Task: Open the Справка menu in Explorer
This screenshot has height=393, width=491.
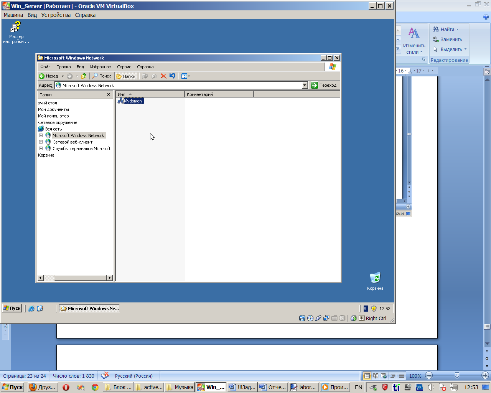Action: click(145, 67)
